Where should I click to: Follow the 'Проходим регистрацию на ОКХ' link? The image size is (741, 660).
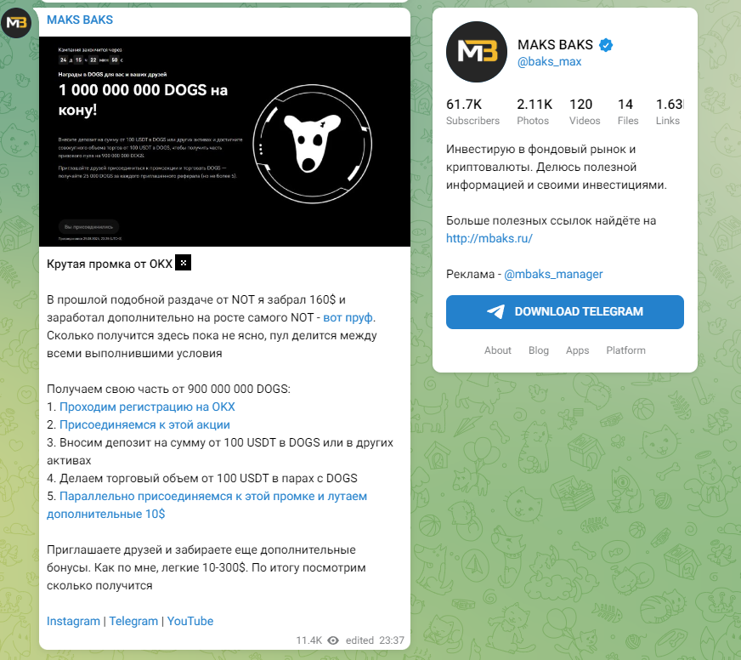coord(147,407)
